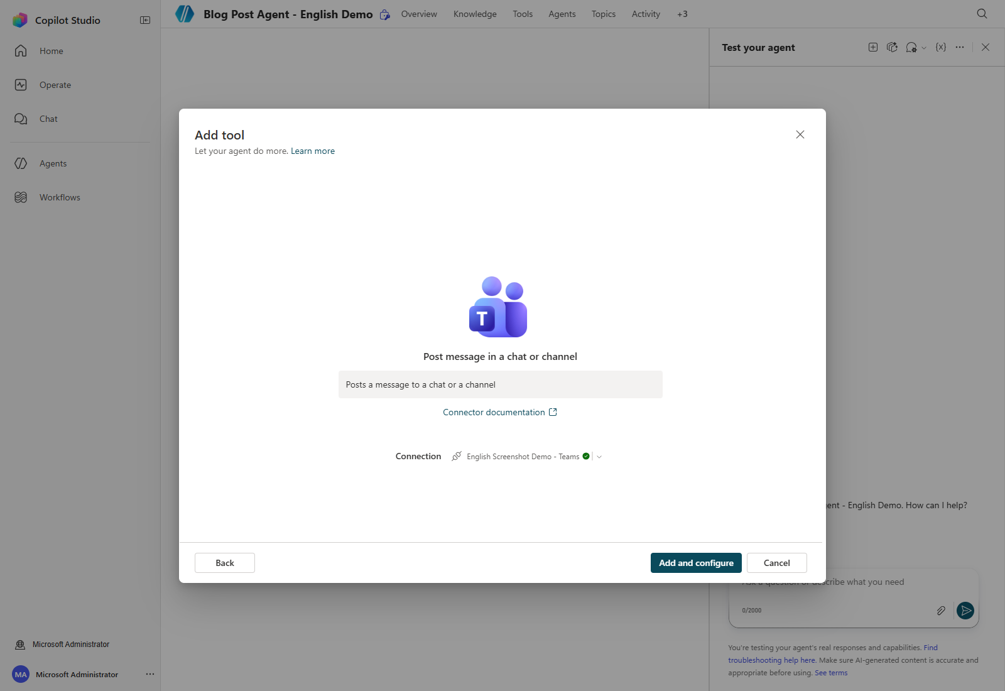This screenshot has width=1005, height=691.
Task: Open the Learn more link
Action: [313, 151]
